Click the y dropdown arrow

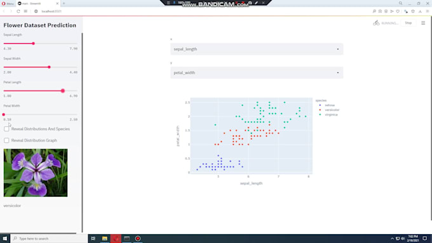pos(338,73)
